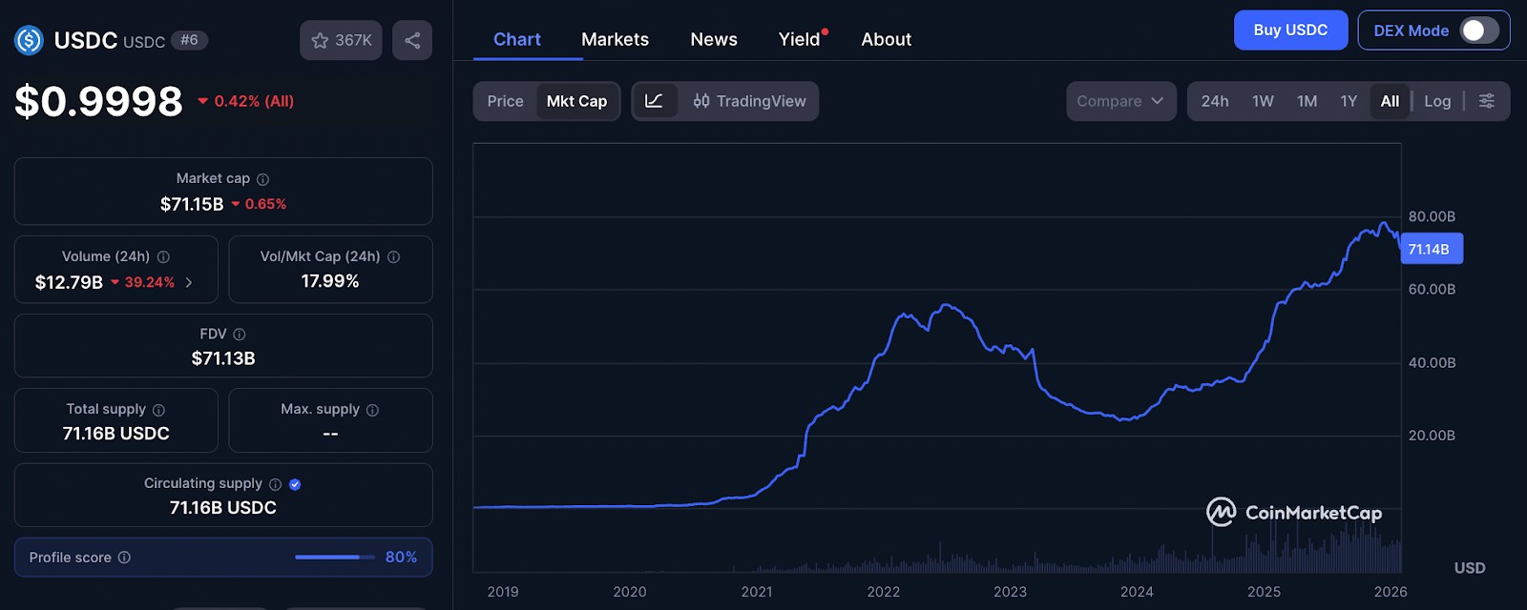Viewport: 1527px width, 610px height.
Task: Click the 80% profile score text
Action: pos(401,557)
